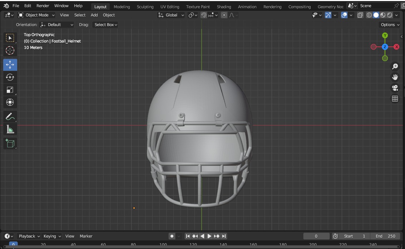Screen dimensions: 405x249
Task: Expand the Options dropdown
Action: (x=390, y=25)
